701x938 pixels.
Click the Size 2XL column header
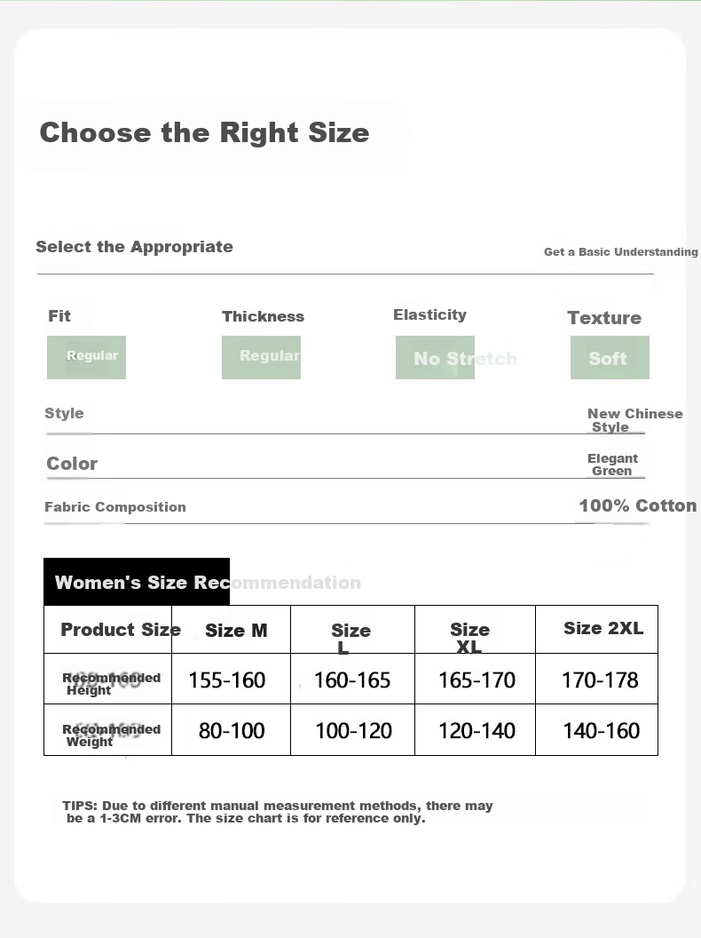click(x=597, y=629)
